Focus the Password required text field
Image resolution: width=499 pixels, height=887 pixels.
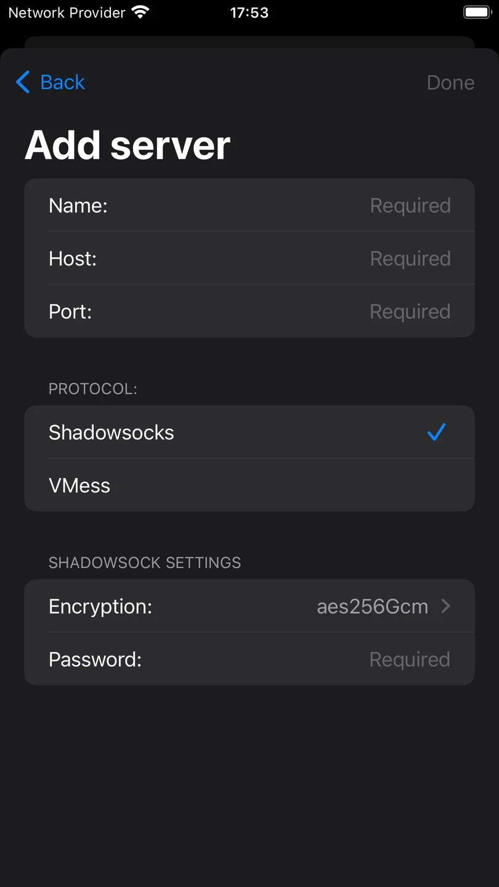click(x=410, y=660)
